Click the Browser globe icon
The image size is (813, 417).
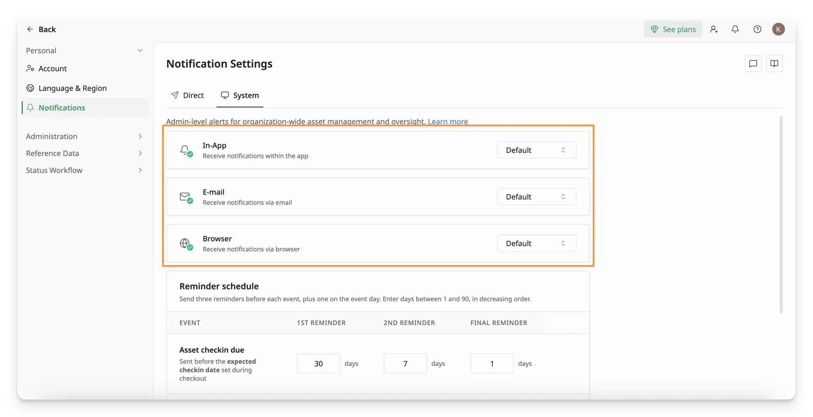[x=186, y=244]
